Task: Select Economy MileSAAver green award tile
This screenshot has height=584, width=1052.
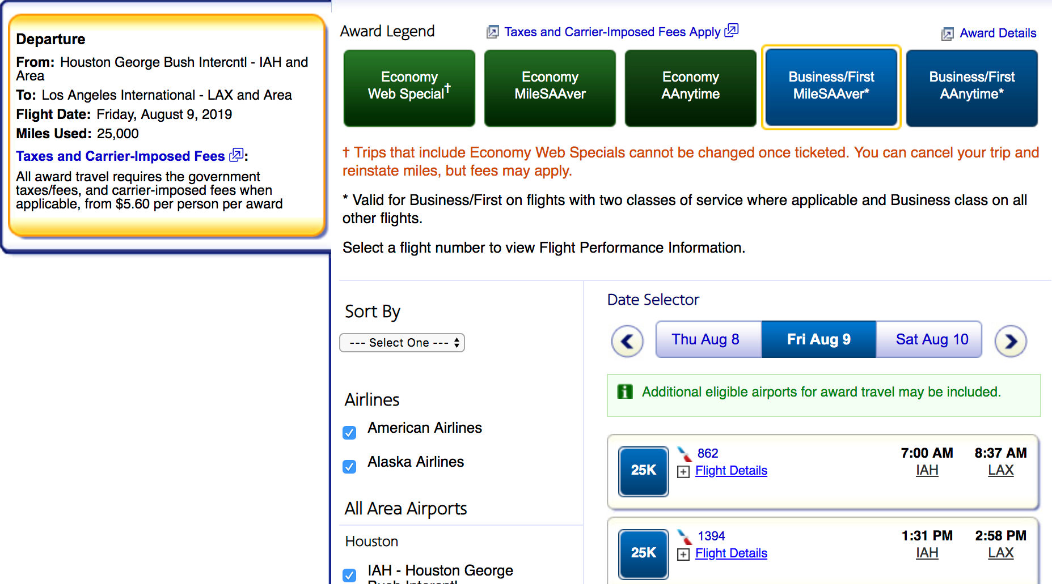Action: 550,88
